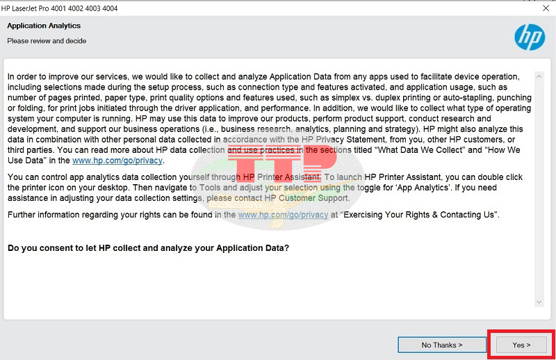Image resolution: width=556 pixels, height=360 pixels.
Task: Decline analytics with No Thanks > button
Action: [x=442, y=345]
